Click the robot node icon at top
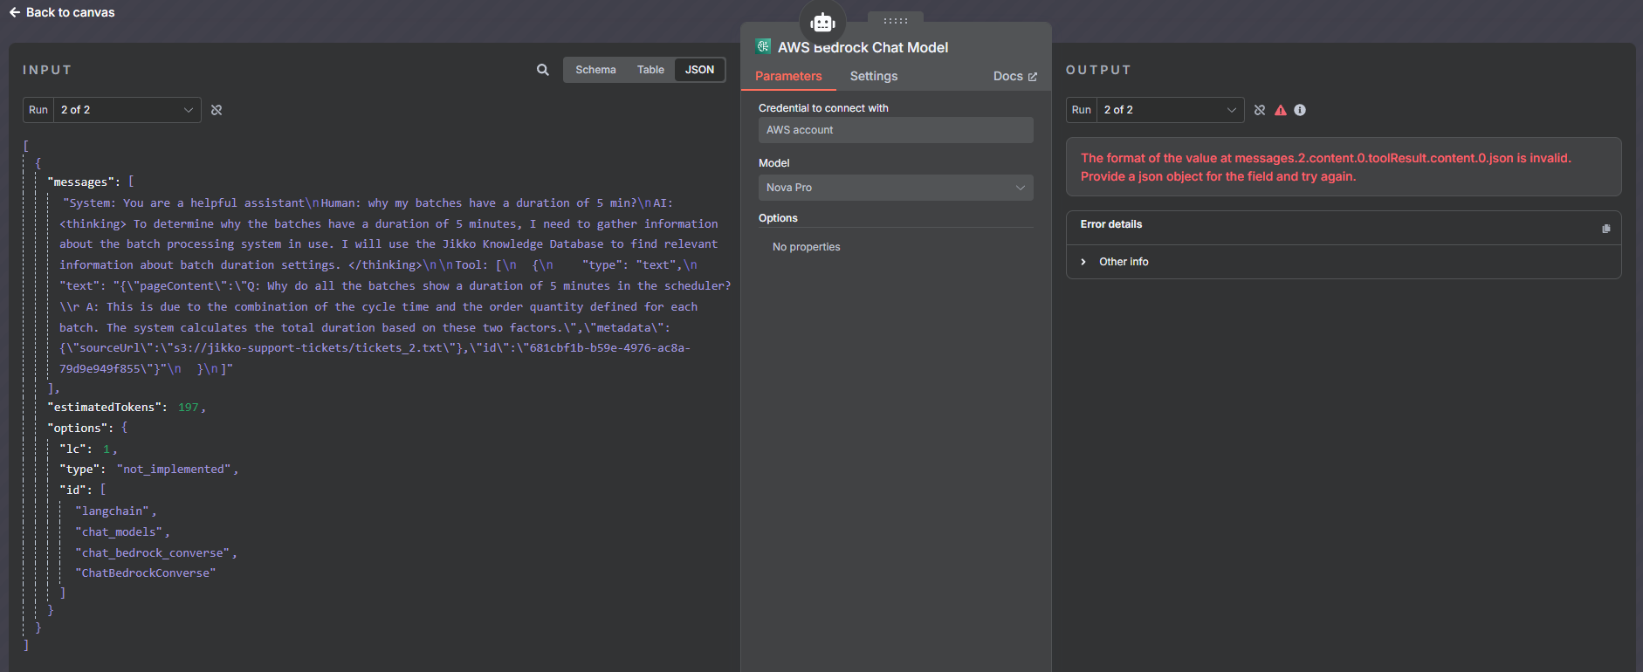This screenshot has height=672, width=1643. (x=822, y=23)
